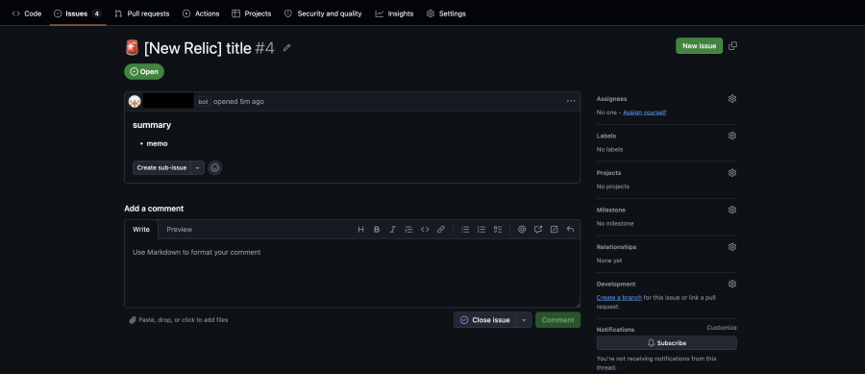Click the 'No milestone' text

(615, 223)
